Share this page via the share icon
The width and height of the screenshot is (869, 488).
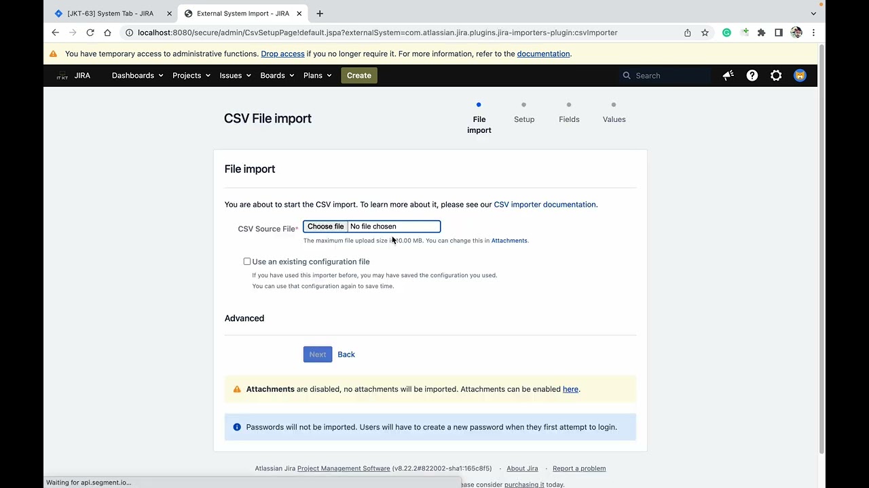pyautogui.click(x=688, y=33)
